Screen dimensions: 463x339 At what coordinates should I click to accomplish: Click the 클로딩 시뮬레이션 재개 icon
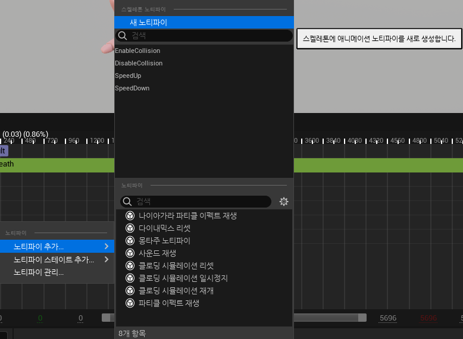click(x=130, y=290)
